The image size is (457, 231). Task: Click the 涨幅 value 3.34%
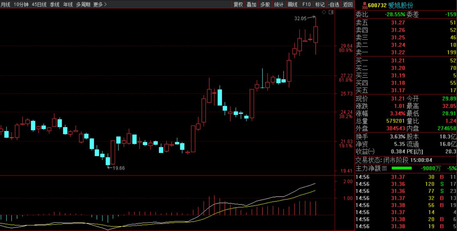pos(398,113)
